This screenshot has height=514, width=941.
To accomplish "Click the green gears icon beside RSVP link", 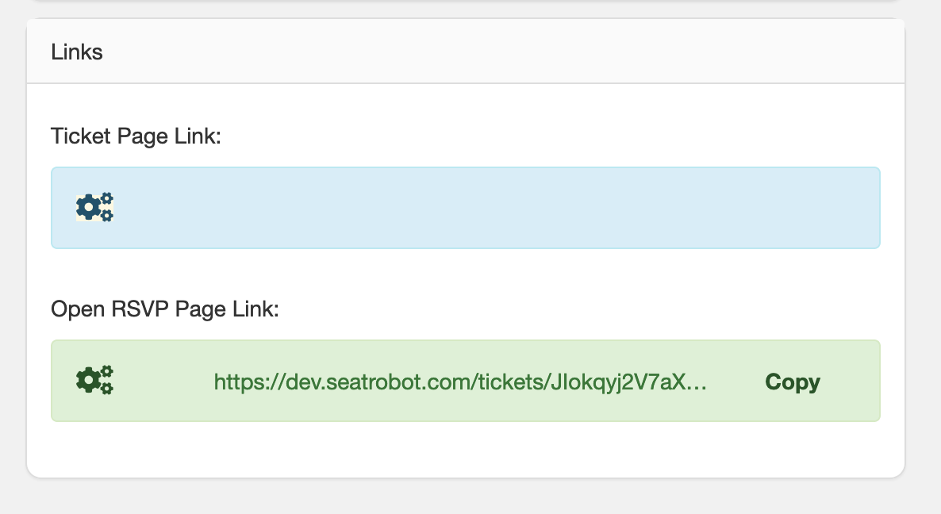I will [95, 380].
